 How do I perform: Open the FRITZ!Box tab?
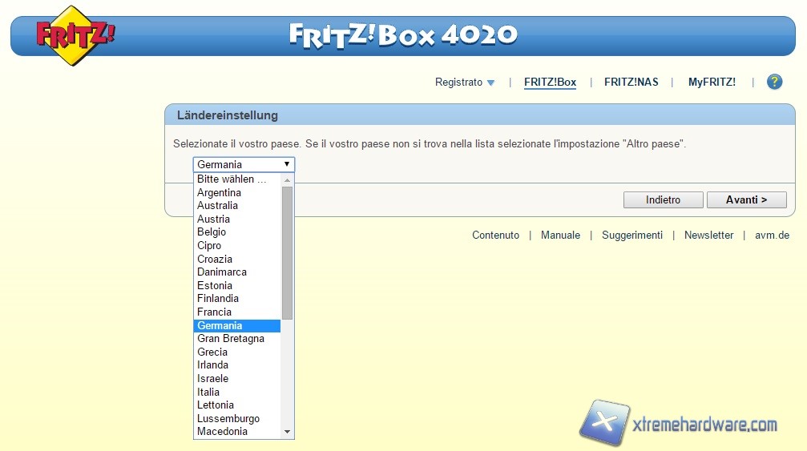(550, 82)
